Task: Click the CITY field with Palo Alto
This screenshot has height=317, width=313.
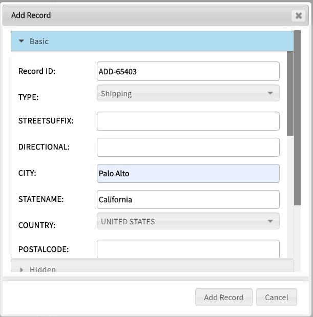Action: point(187,173)
